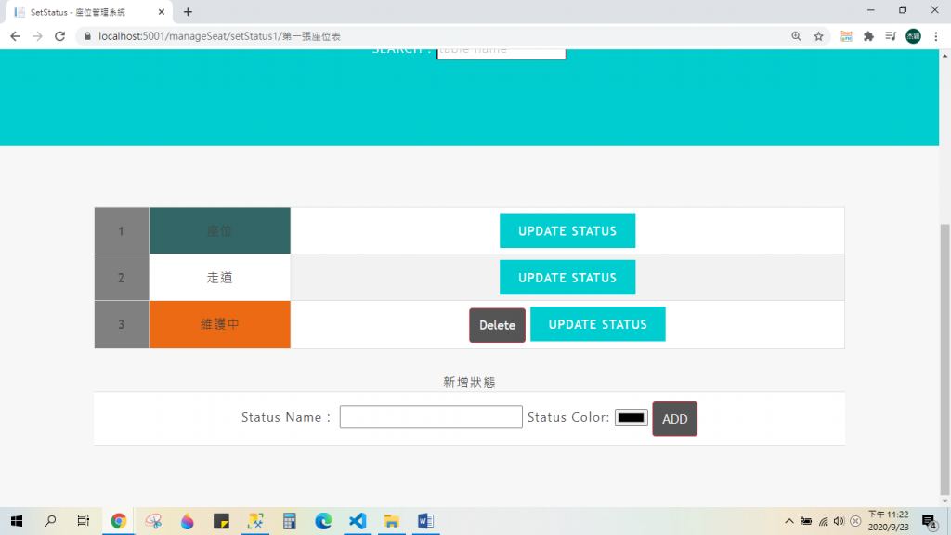Click the taskbar clock showing 11:22
951x535 pixels.
pos(889,521)
